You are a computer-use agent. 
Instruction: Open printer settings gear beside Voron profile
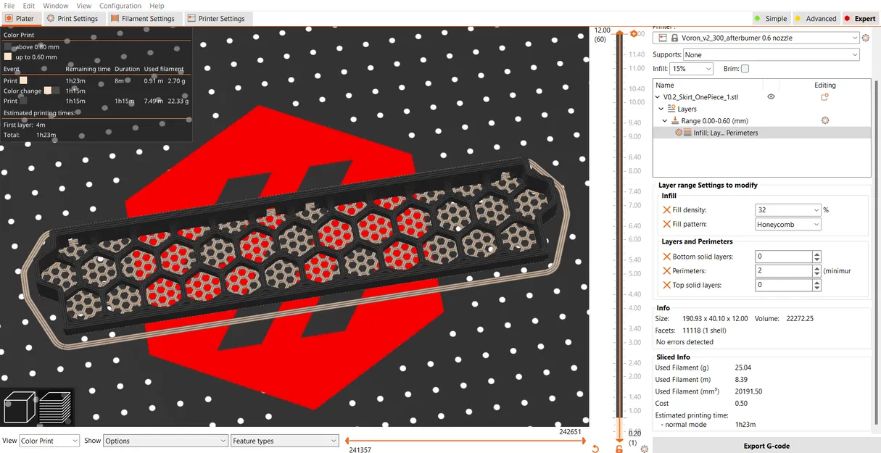pos(866,38)
